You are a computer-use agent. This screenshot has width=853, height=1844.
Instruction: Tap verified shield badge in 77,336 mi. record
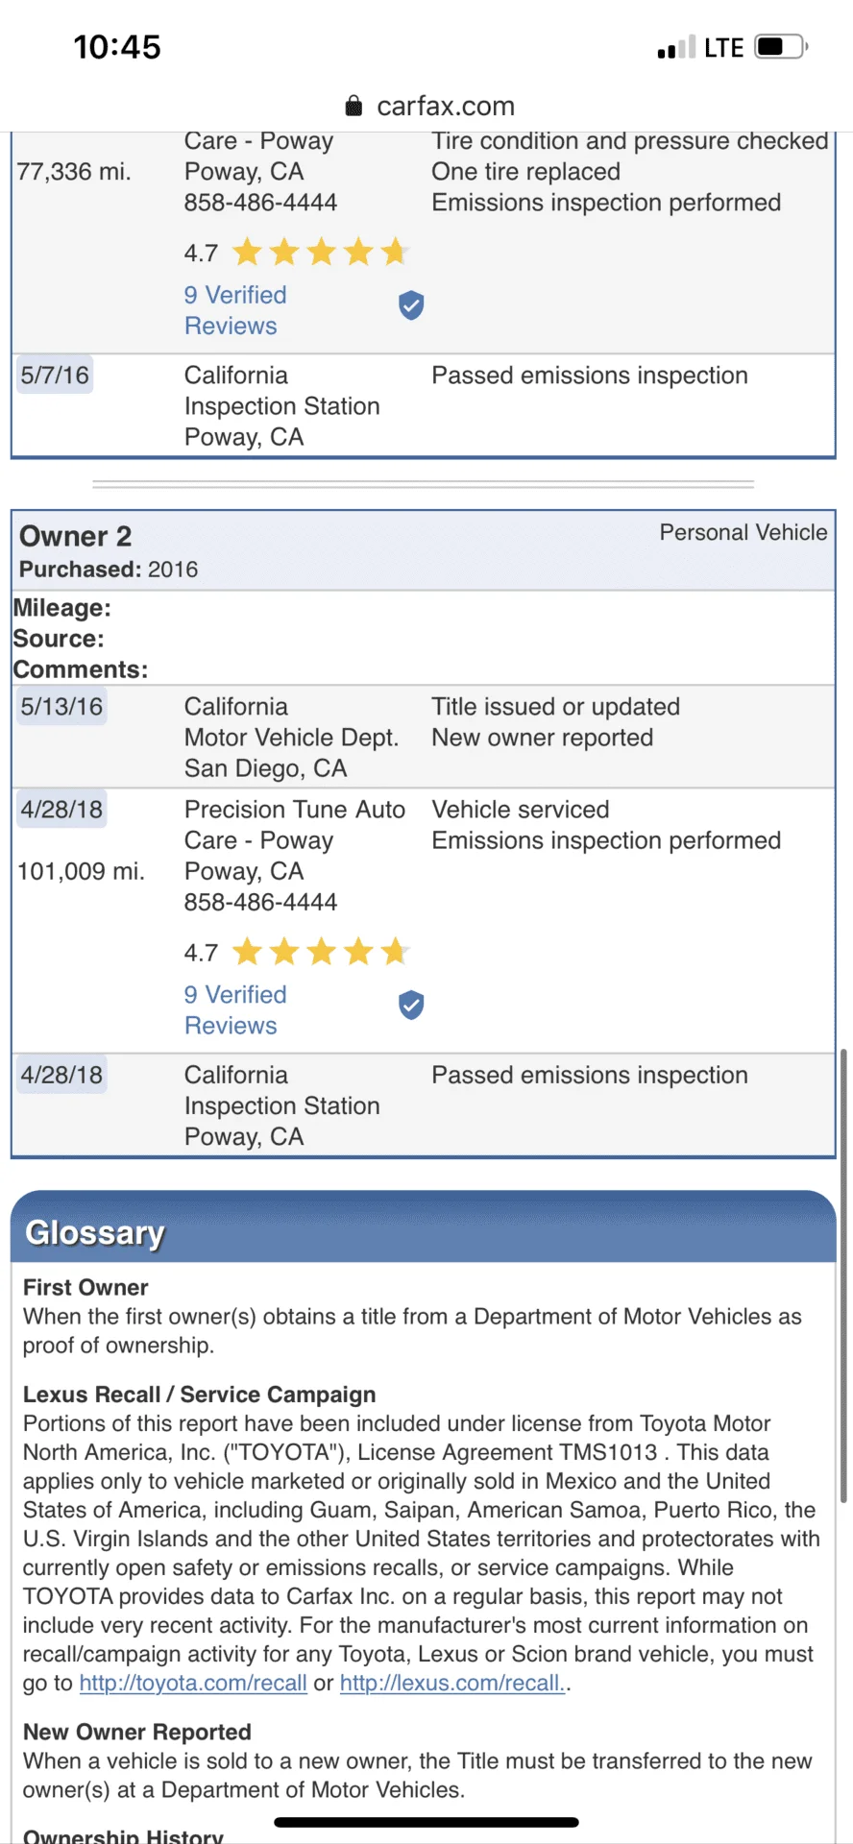click(411, 305)
